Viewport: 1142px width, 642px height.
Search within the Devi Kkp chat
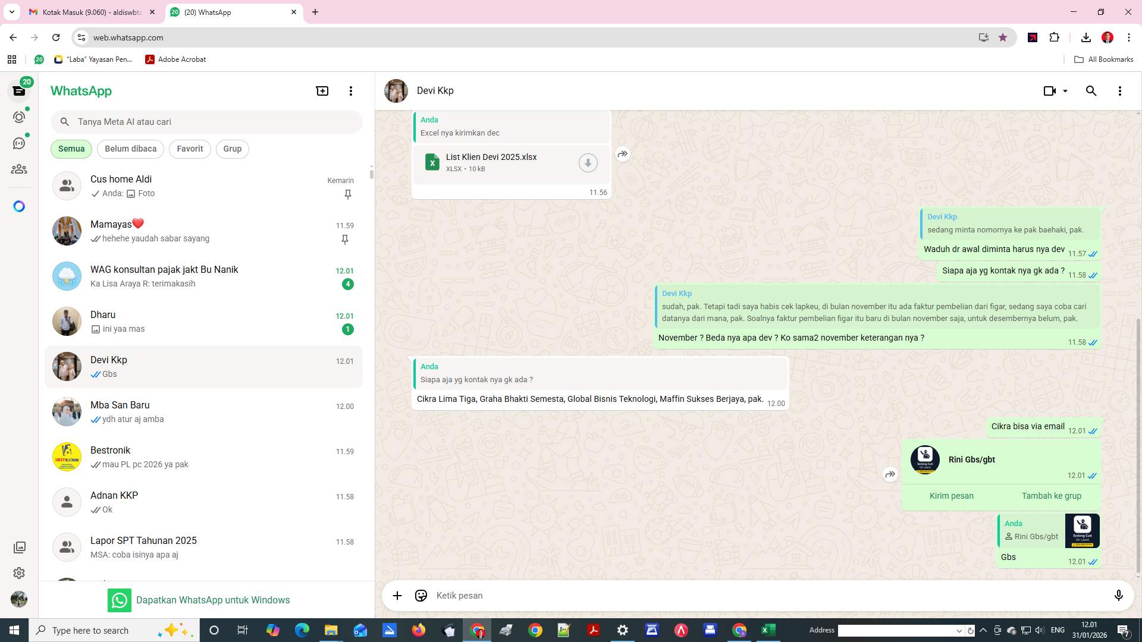pos(1091,90)
